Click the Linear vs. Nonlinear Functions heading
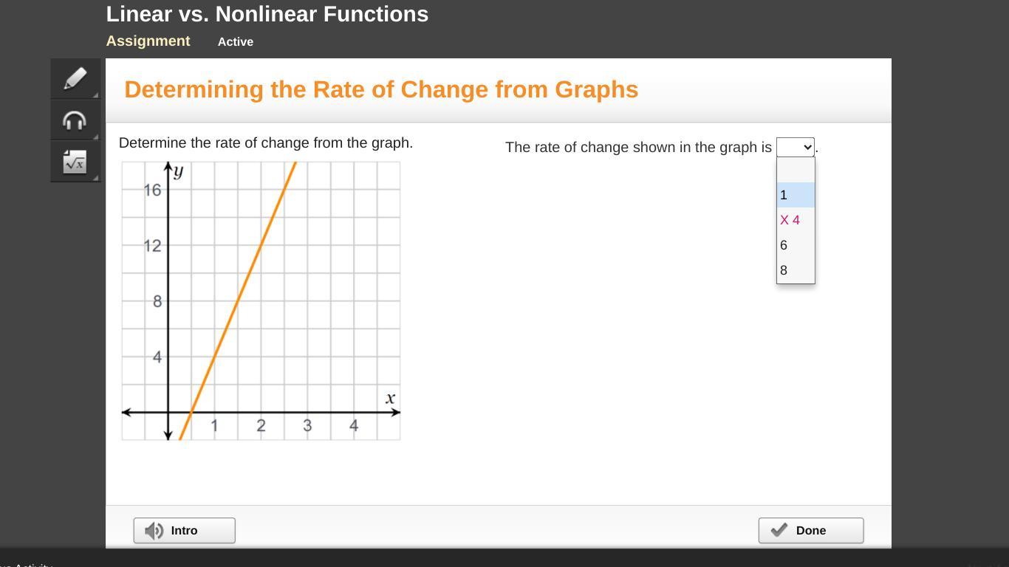 (x=267, y=14)
